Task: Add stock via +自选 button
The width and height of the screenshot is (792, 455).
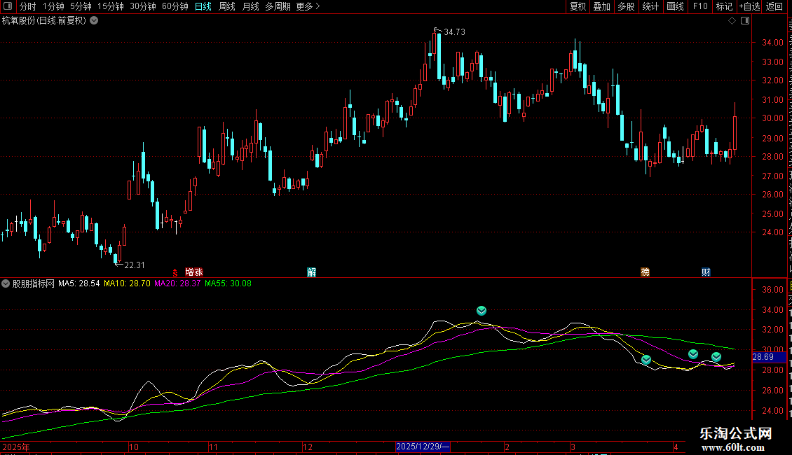Action: 749,6
